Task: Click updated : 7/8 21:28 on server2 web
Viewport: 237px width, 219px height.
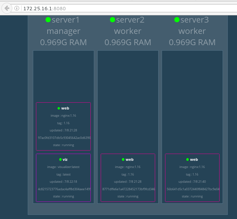Action: pos(128,182)
